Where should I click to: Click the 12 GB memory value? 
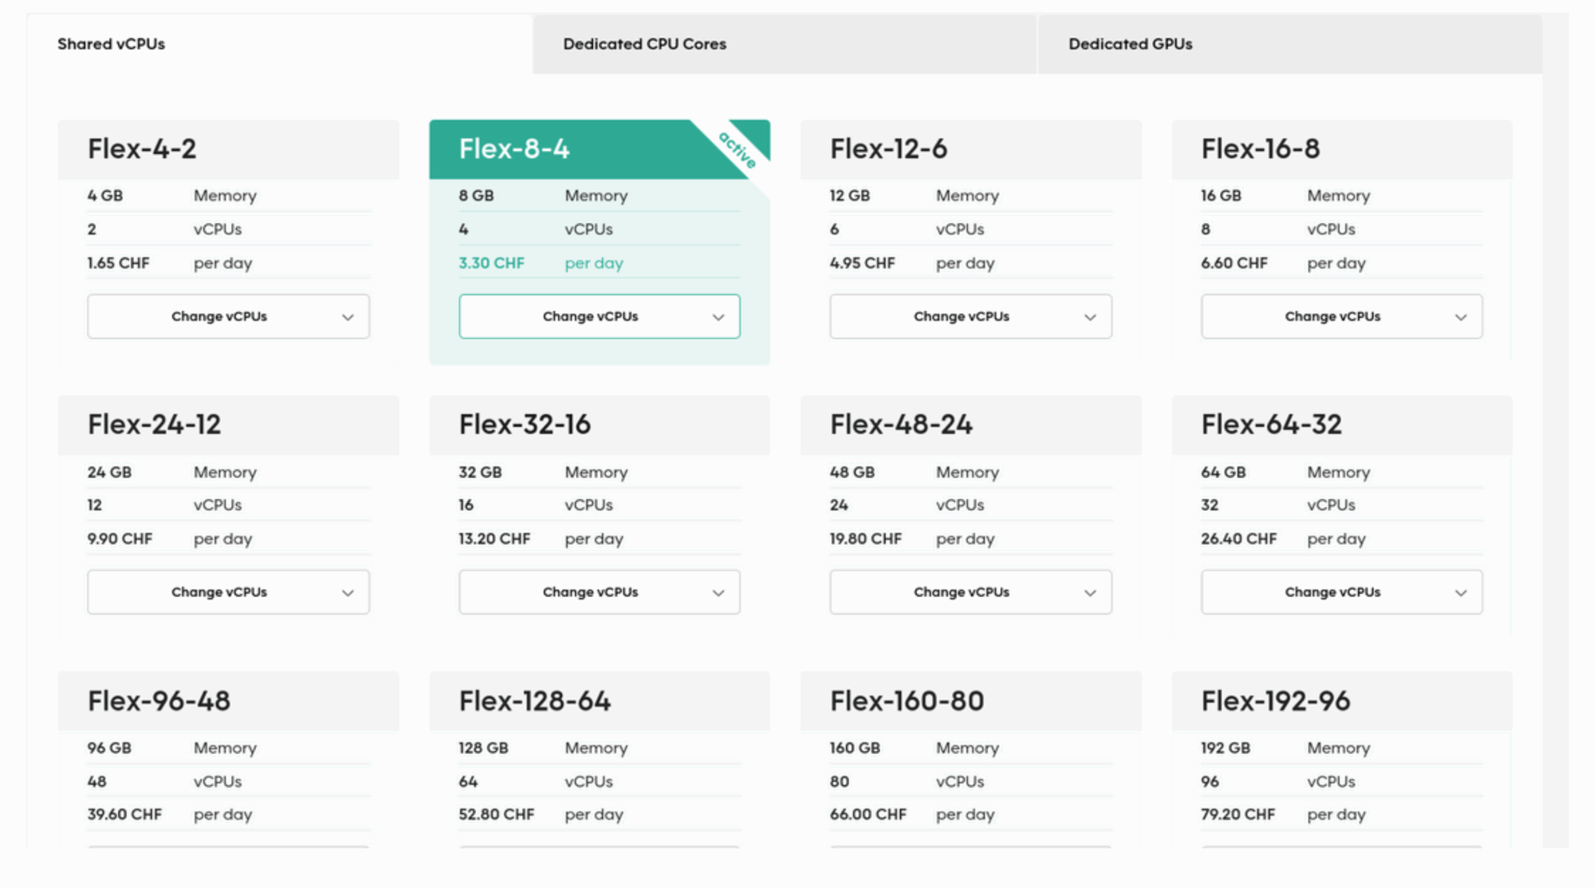850,196
